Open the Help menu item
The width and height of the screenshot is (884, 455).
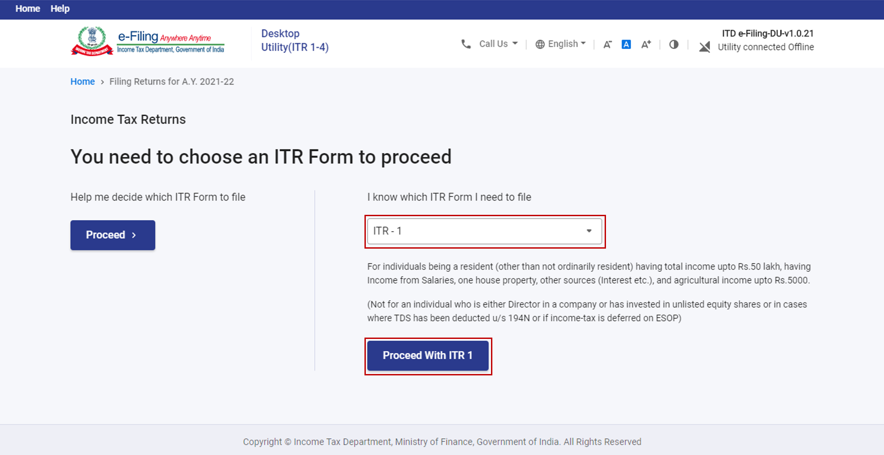click(x=60, y=9)
